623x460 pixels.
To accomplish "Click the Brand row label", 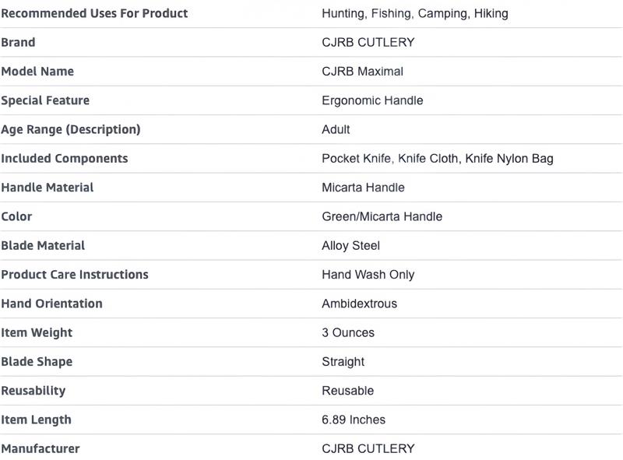I will coord(18,42).
